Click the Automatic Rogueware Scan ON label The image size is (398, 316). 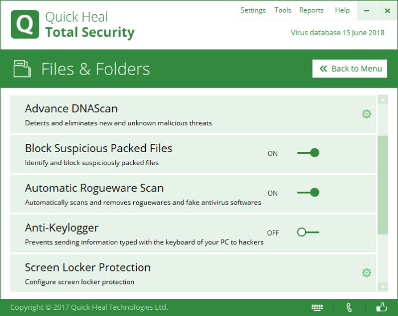tap(273, 193)
